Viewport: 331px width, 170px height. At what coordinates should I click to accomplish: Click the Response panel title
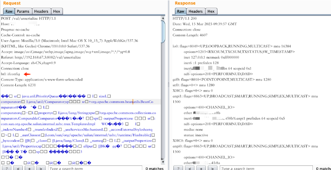tap(185, 3)
